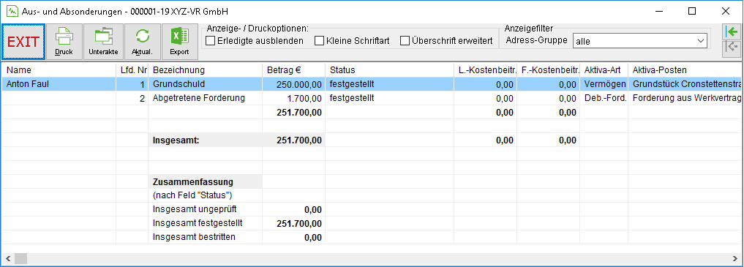The width and height of the screenshot is (744, 267).
Task: Click the F.-Kostenbeitr. column header
Action: [x=549, y=70]
